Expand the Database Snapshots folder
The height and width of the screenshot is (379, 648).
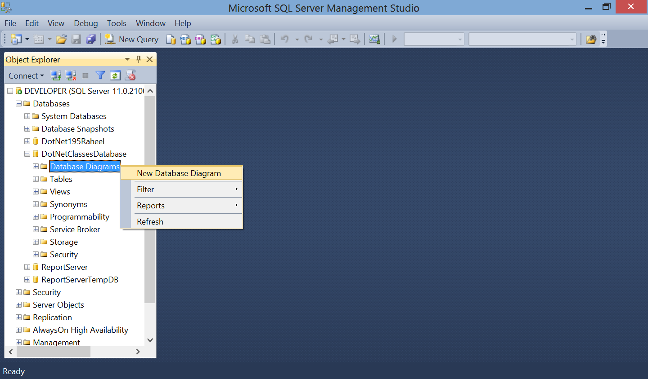point(27,129)
